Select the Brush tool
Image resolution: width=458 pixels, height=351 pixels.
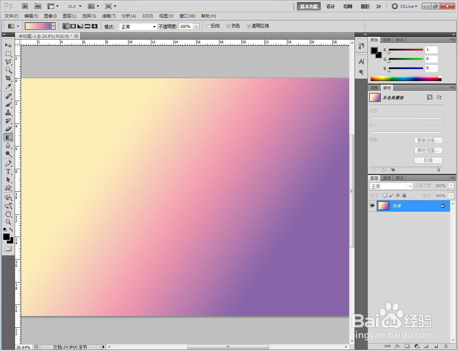(x=8, y=104)
